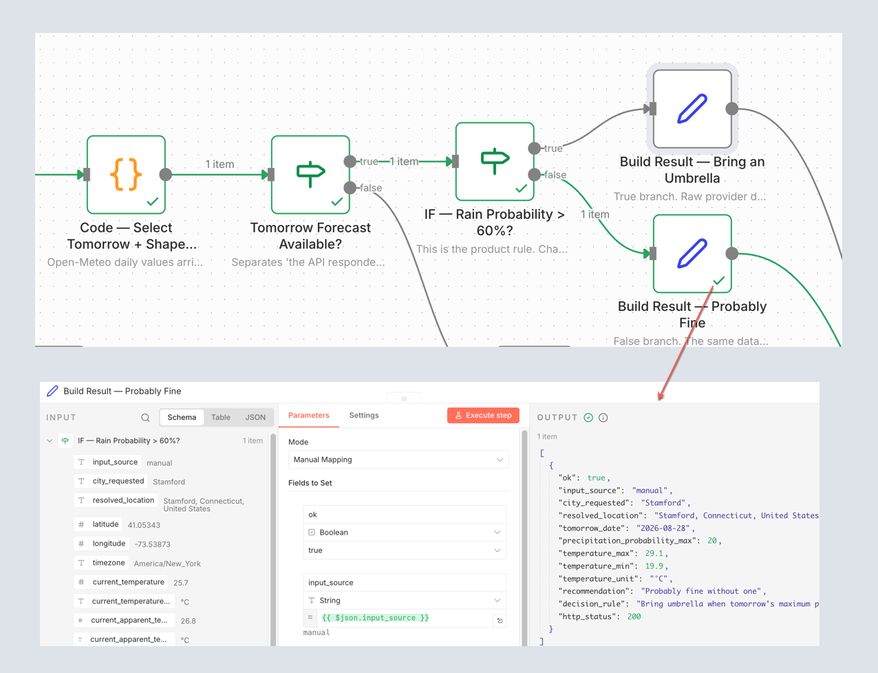Click the city_requested pill in schema

coord(110,481)
